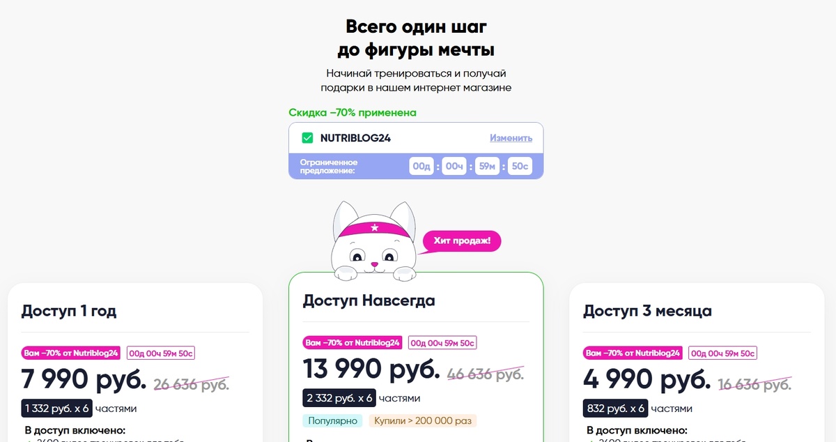
Task: Click the 'Хит продаж!' speech bubble
Action: pyautogui.click(x=460, y=241)
